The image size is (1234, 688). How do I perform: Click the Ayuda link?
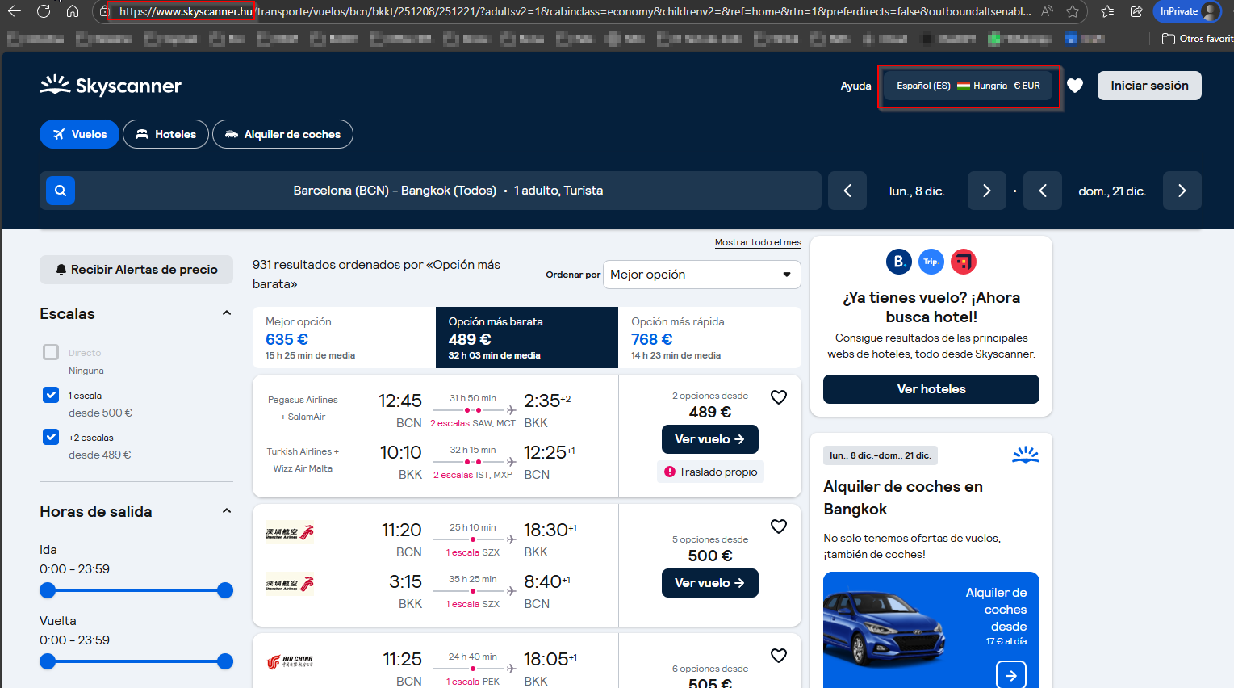coord(855,86)
